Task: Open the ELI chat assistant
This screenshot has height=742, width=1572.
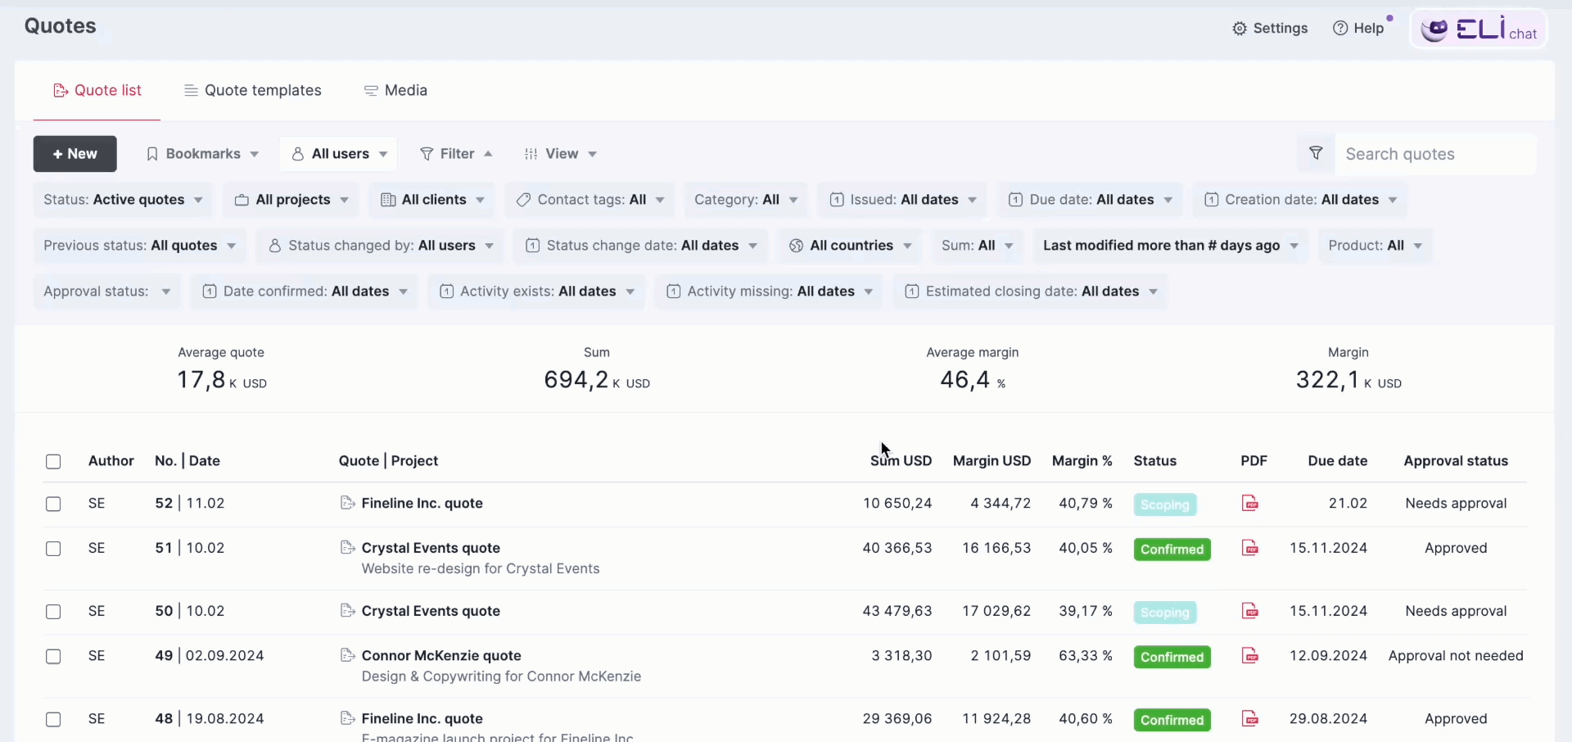Action: pos(1479,29)
